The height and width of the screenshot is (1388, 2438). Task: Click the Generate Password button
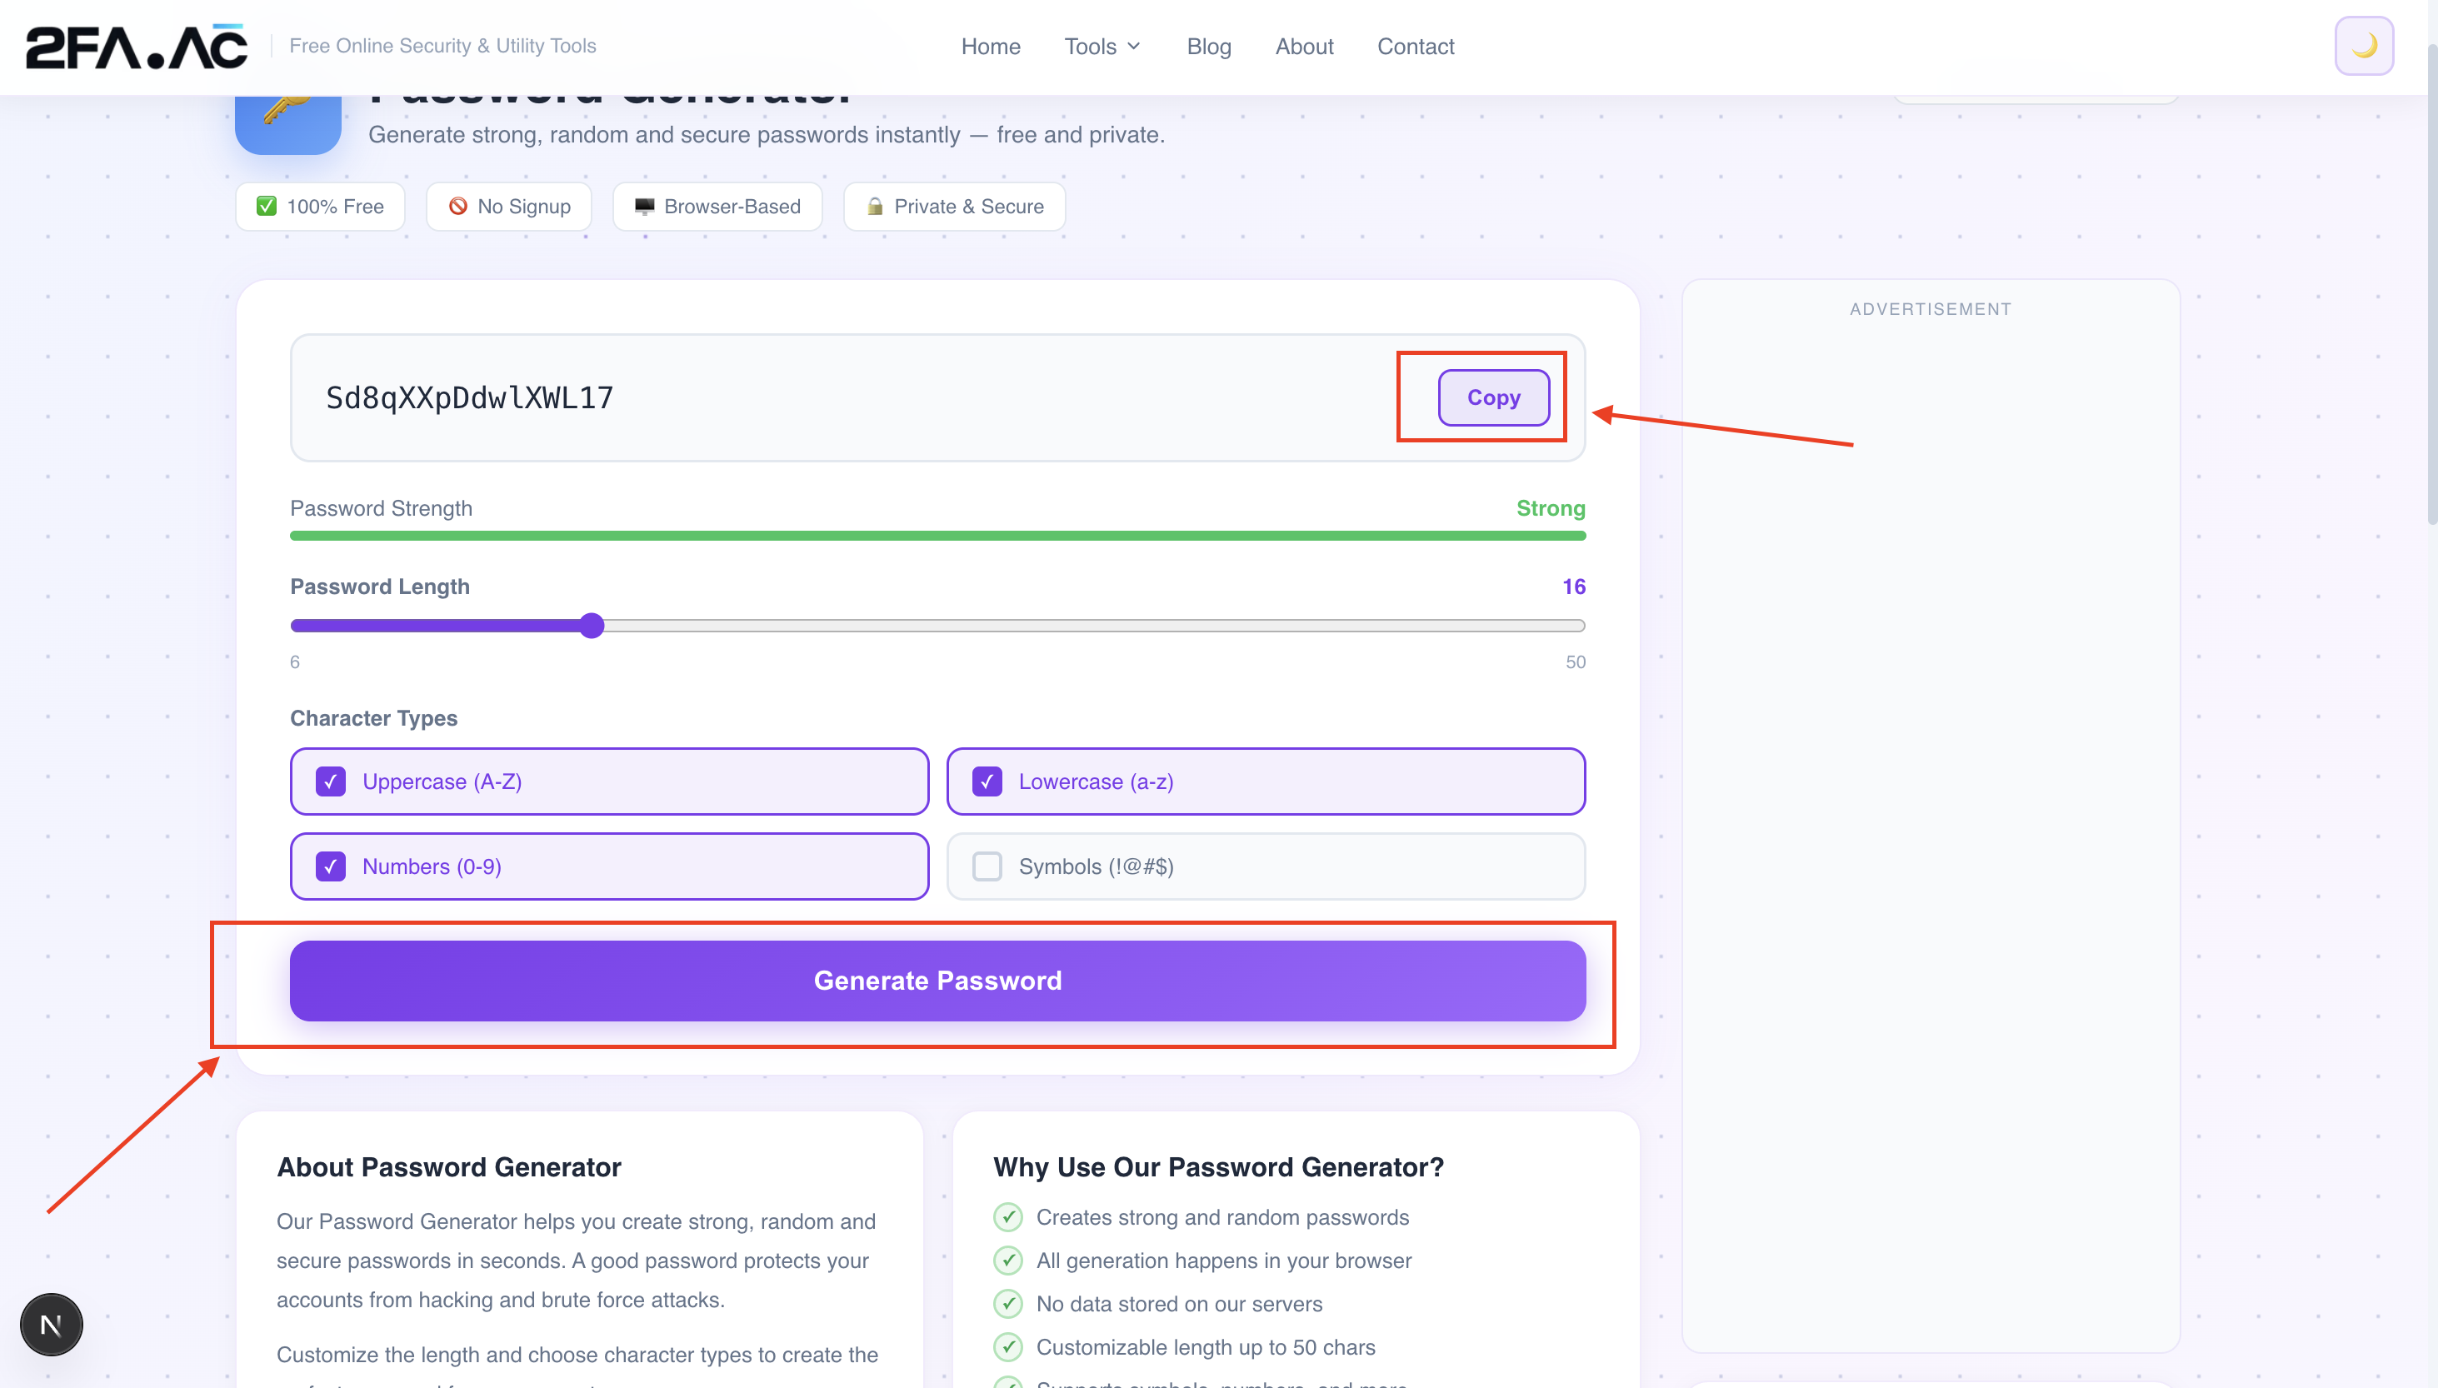938,981
